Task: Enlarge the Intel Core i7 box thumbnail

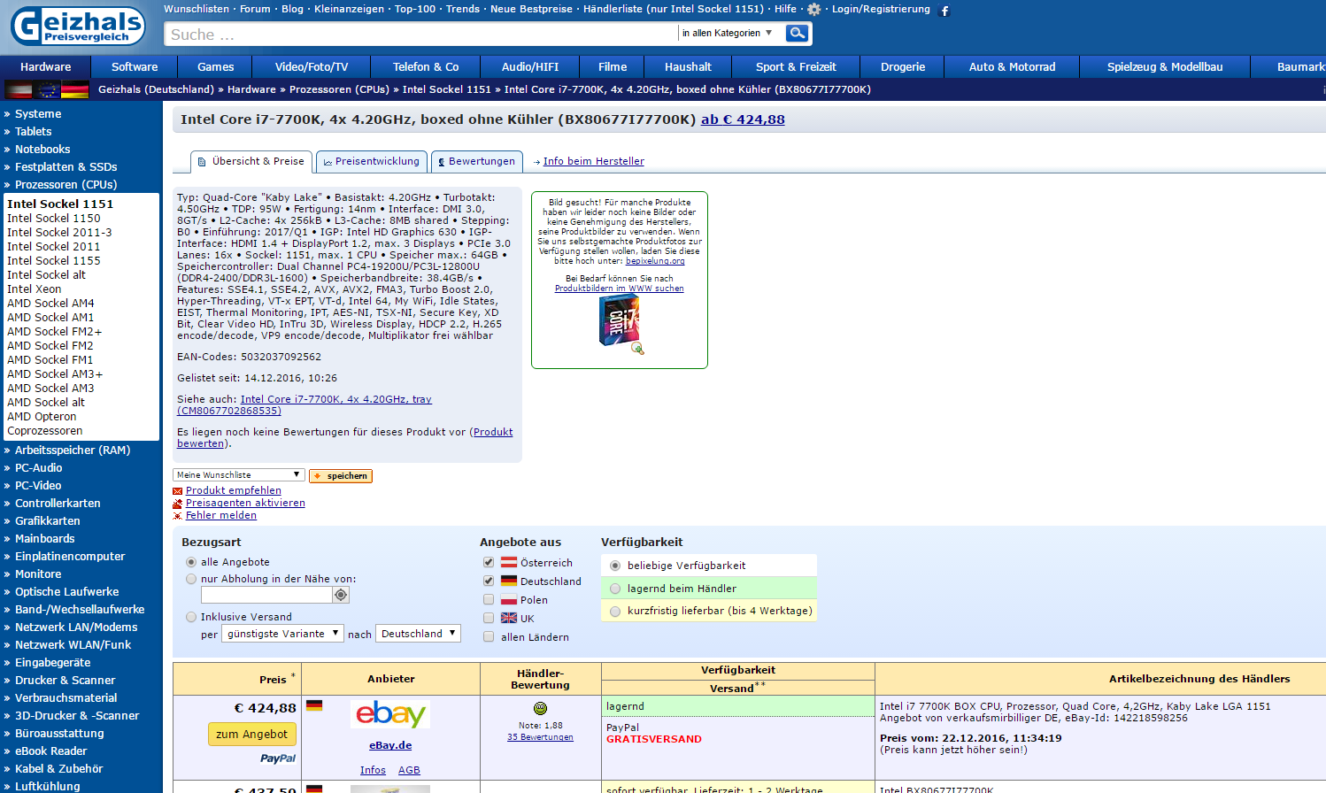Action: [620, 321]
